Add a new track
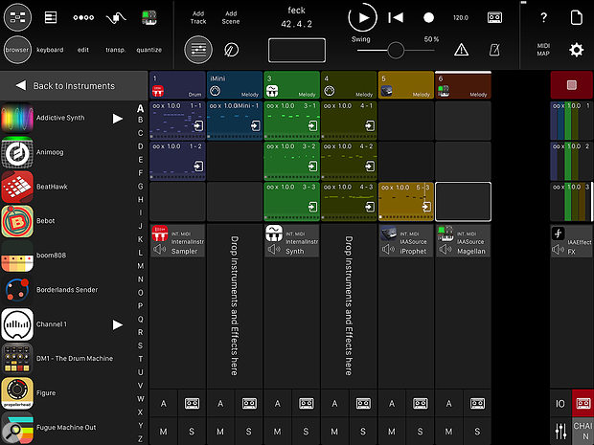This screenshot has height=445, width=594. tap(198, 17)
